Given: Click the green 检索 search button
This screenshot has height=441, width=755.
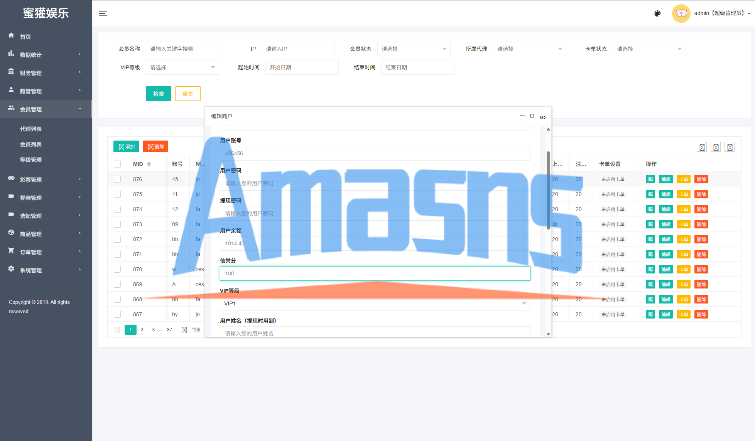Looking at the screenshot, I should (158, 94).
